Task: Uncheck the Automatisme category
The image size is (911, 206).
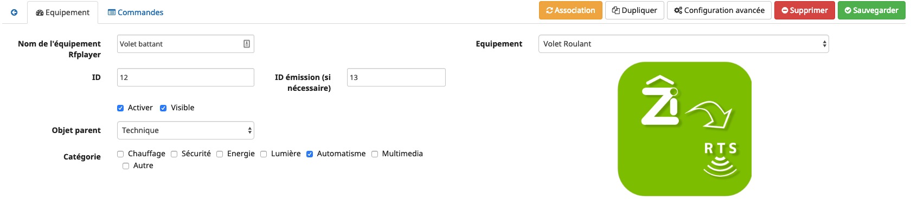Action: point(310,154)
